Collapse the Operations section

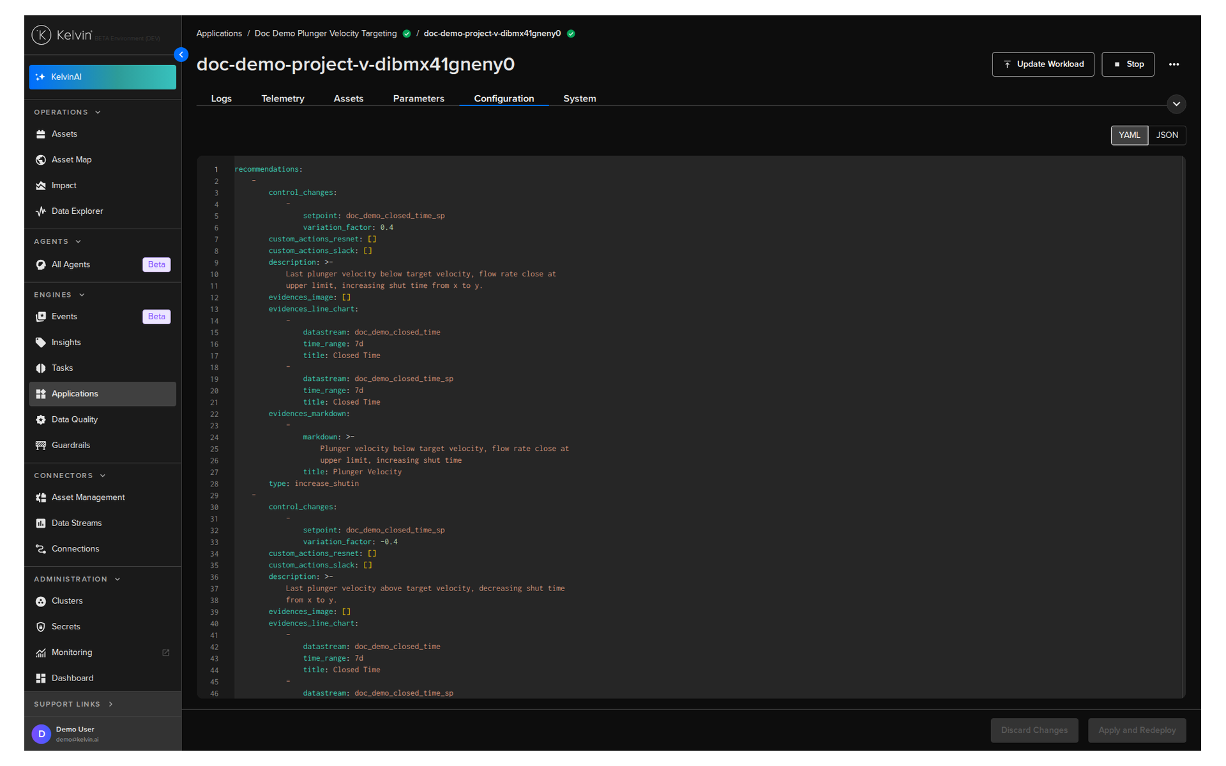[x=68, y=112]
